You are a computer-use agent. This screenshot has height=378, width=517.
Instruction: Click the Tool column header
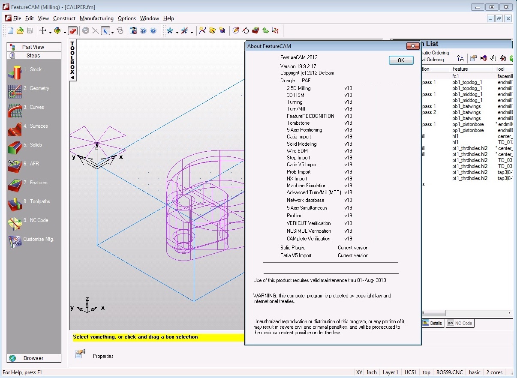coord(503,69)
